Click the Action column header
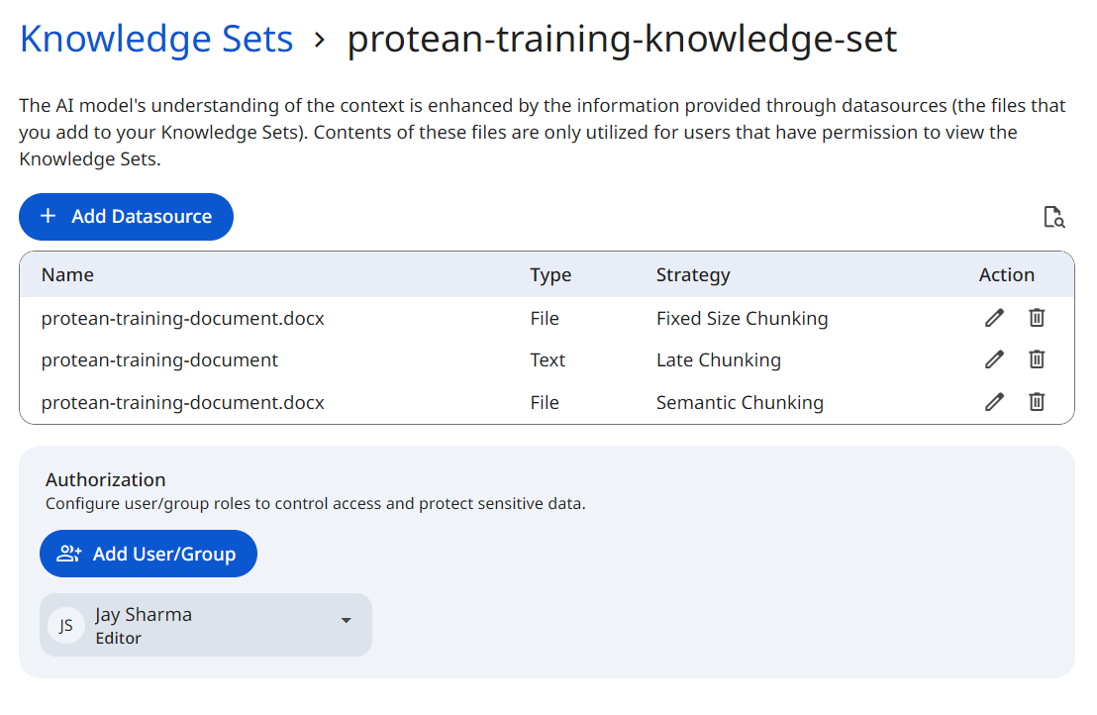Viewport: 1097px width, 715px height. click(x=1006, y=275)
